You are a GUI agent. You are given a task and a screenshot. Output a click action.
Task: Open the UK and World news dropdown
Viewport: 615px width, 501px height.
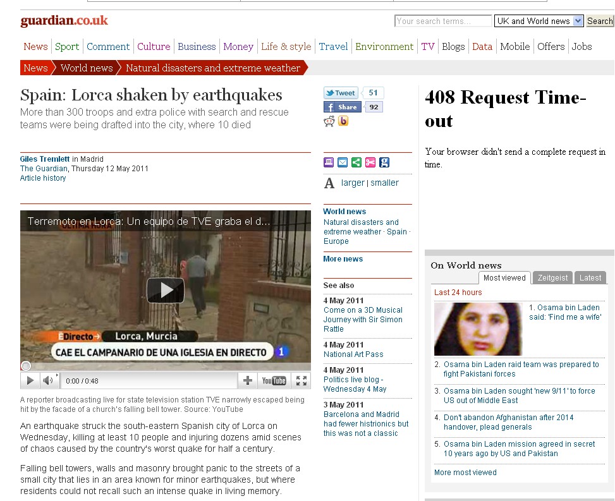tap(539, 21)
